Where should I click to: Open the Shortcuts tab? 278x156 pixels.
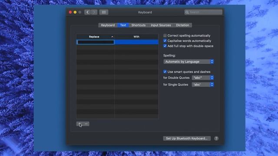click(139, 25)
